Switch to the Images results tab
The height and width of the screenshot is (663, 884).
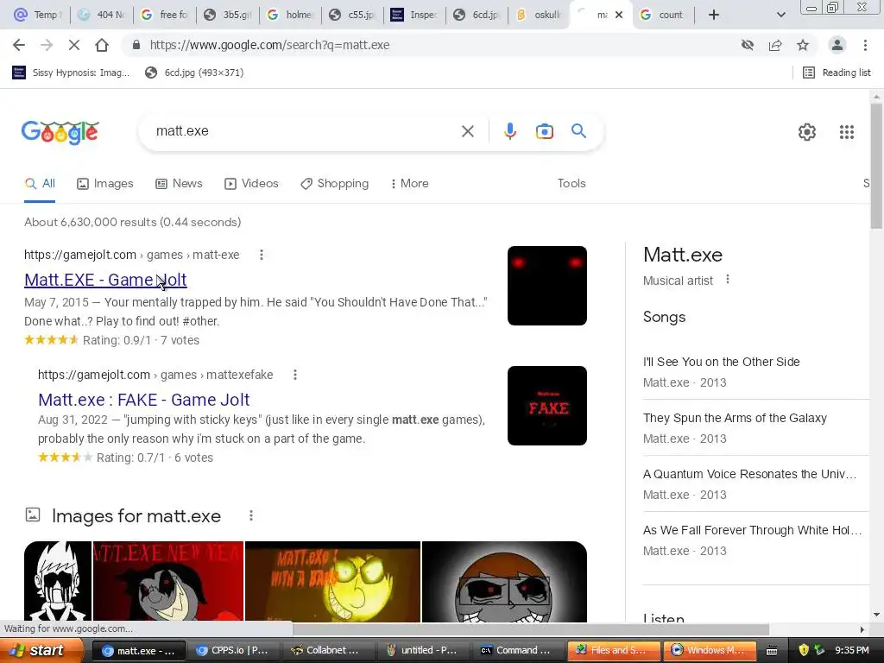click(105, 183)
